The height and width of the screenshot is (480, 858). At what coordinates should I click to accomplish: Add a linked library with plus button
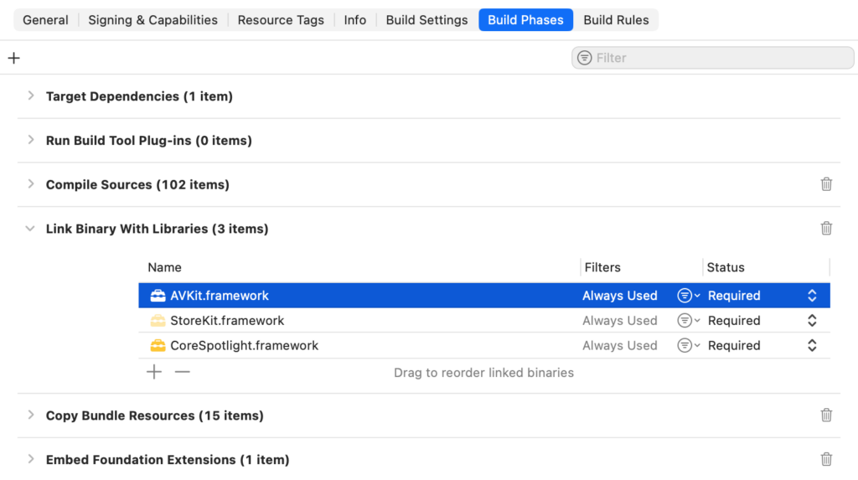[154, 372]
